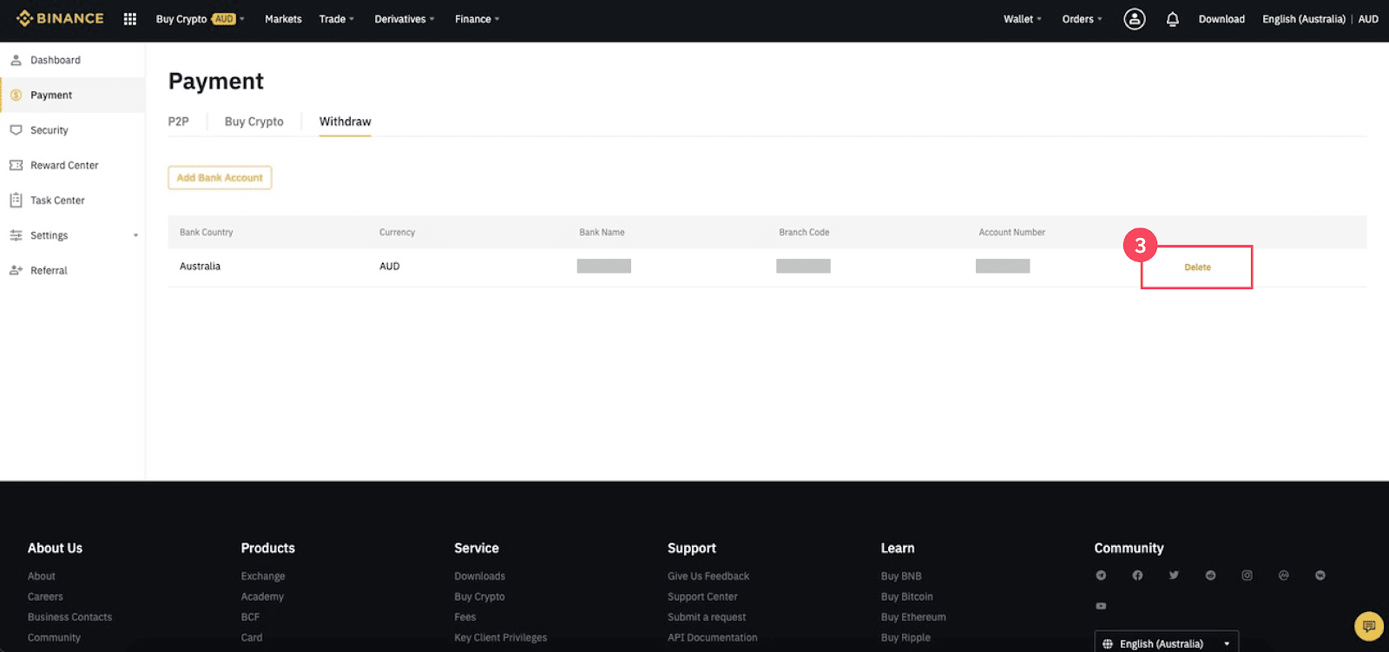Click the AUD currency selector in header
This screenshot has width=1389, height=652.
[1368, 19]
